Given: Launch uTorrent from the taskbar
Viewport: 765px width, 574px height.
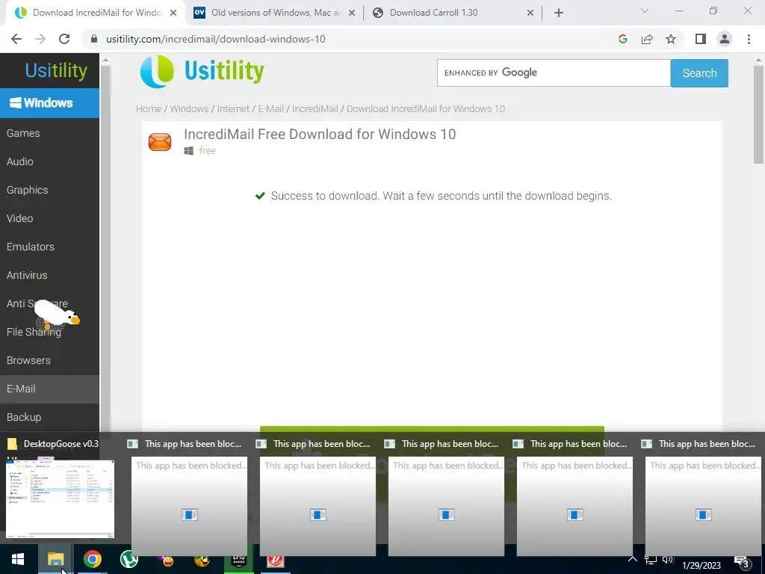Looking at the screenshot, I should click(128, 559).
